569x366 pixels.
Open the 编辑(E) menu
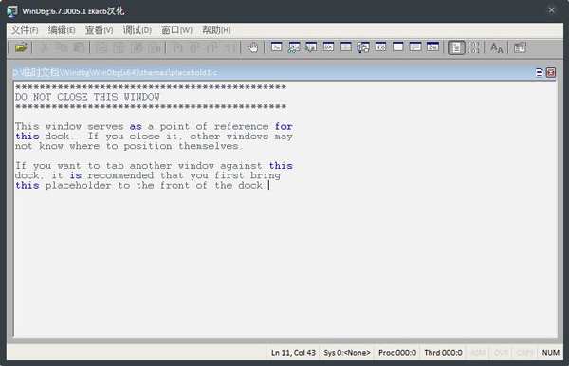tap(62, 30)
